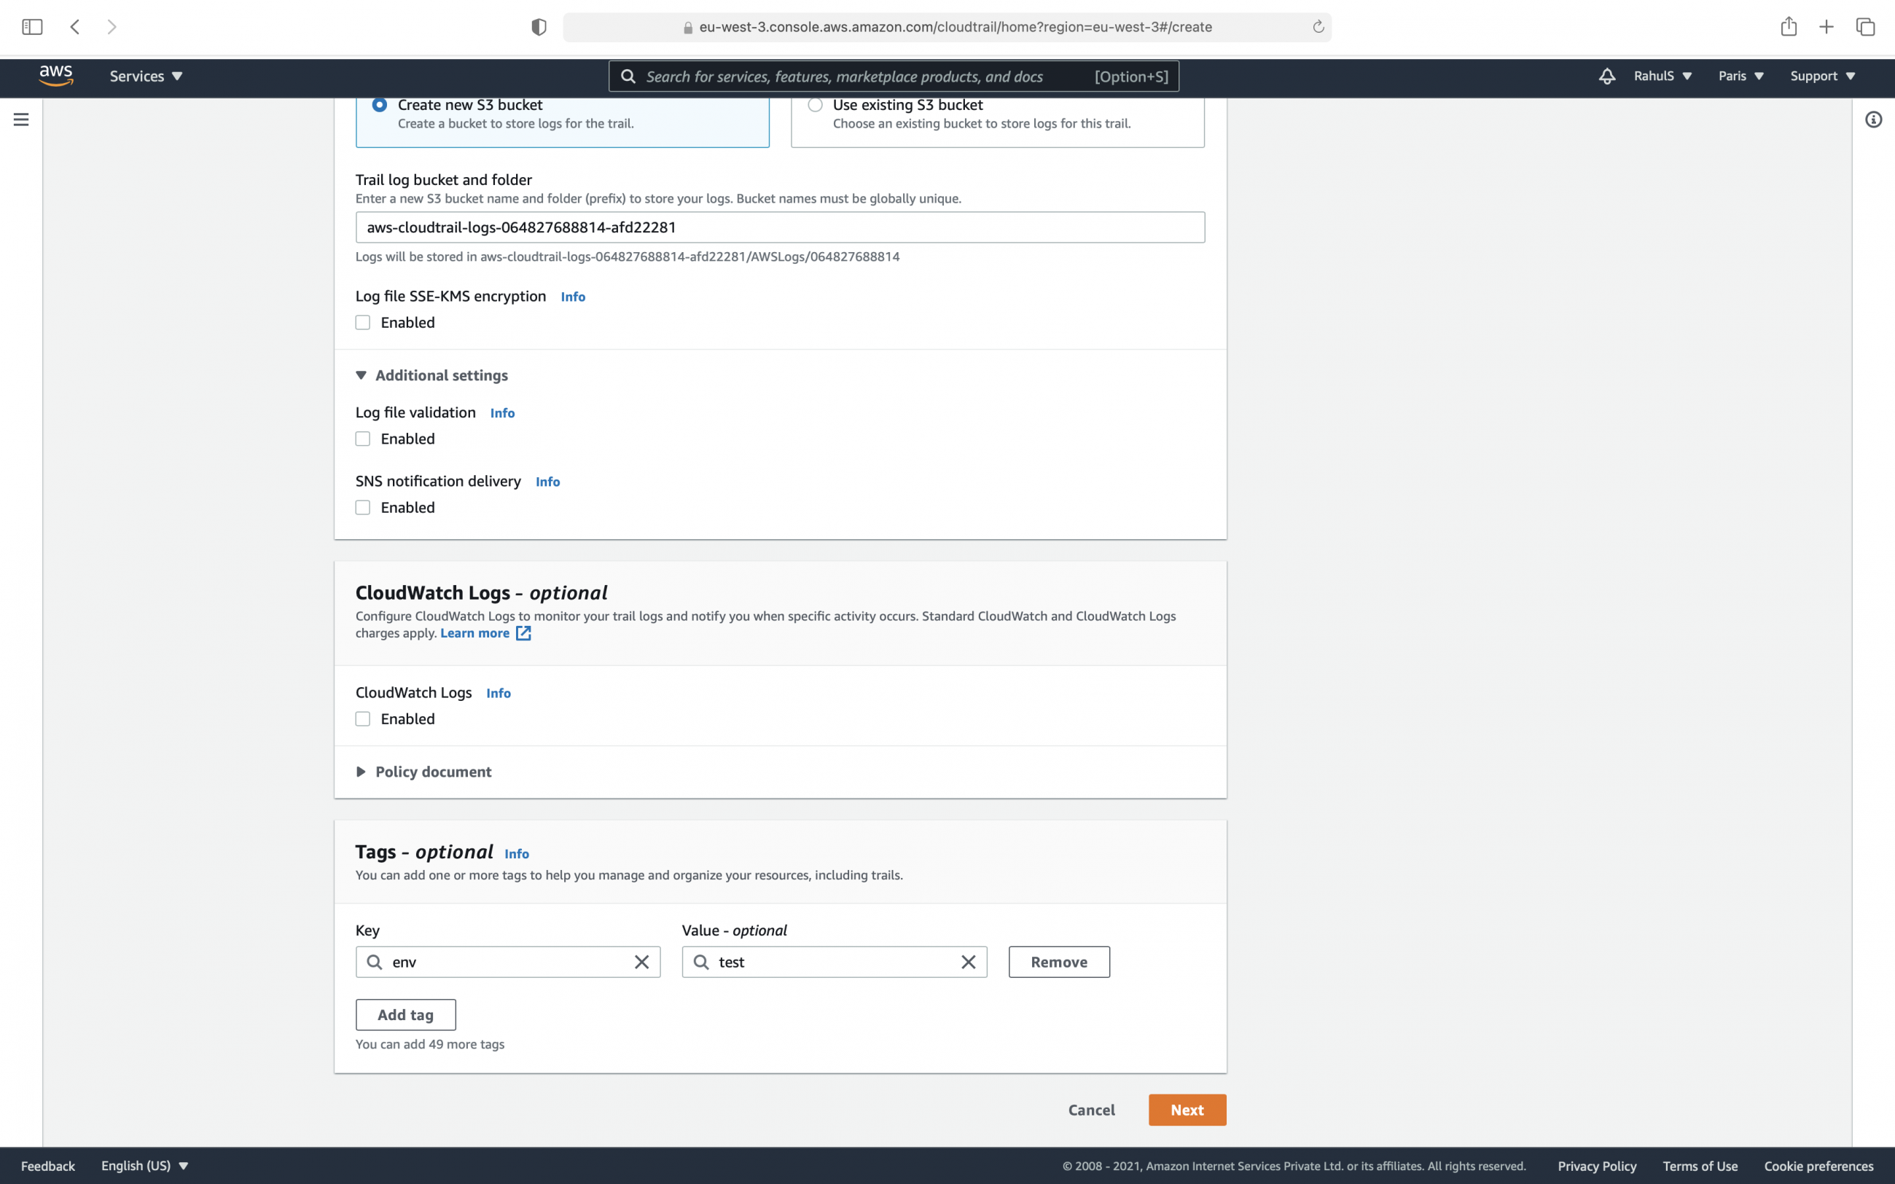Screen dimensions: 1895x1184
Task: Open the Paris region dropdown
Action: (x=1740, y=76)
